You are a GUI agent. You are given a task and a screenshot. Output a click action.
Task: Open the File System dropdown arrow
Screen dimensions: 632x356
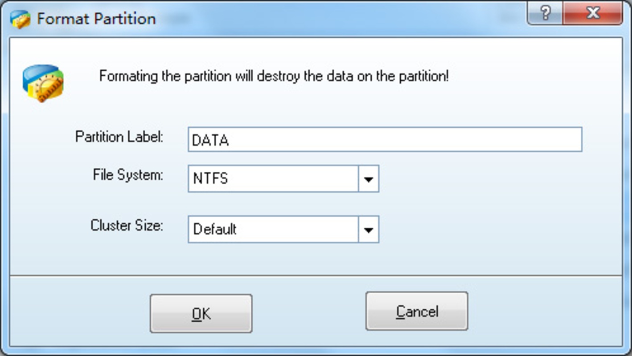(369, 179)
